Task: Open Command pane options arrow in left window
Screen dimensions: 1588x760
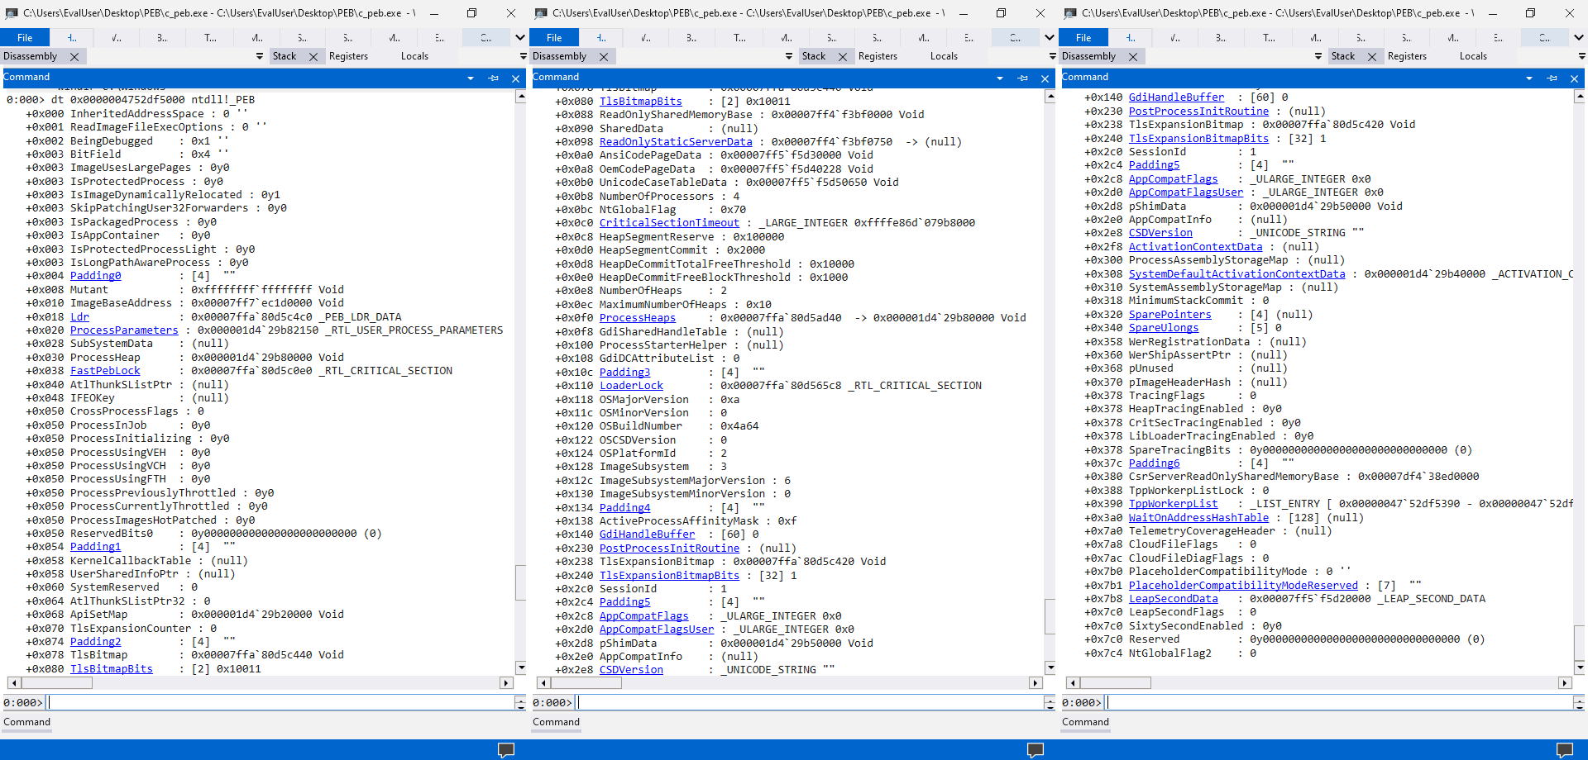Action: (471, 78)
